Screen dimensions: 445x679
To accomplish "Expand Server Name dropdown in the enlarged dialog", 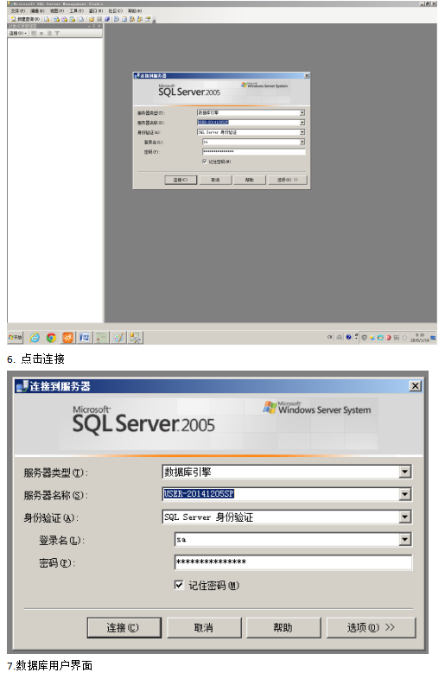I will click(404, 494).
